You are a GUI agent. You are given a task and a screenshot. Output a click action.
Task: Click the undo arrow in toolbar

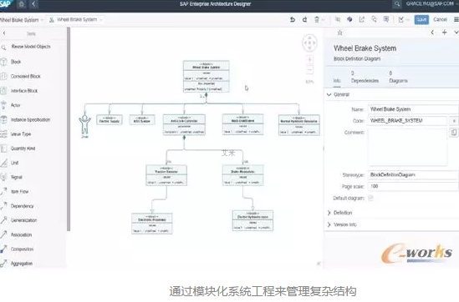pos(292,19)
